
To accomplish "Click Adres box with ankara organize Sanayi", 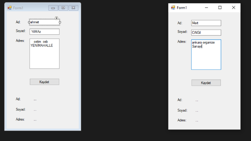I will click(x=206, y=55).
